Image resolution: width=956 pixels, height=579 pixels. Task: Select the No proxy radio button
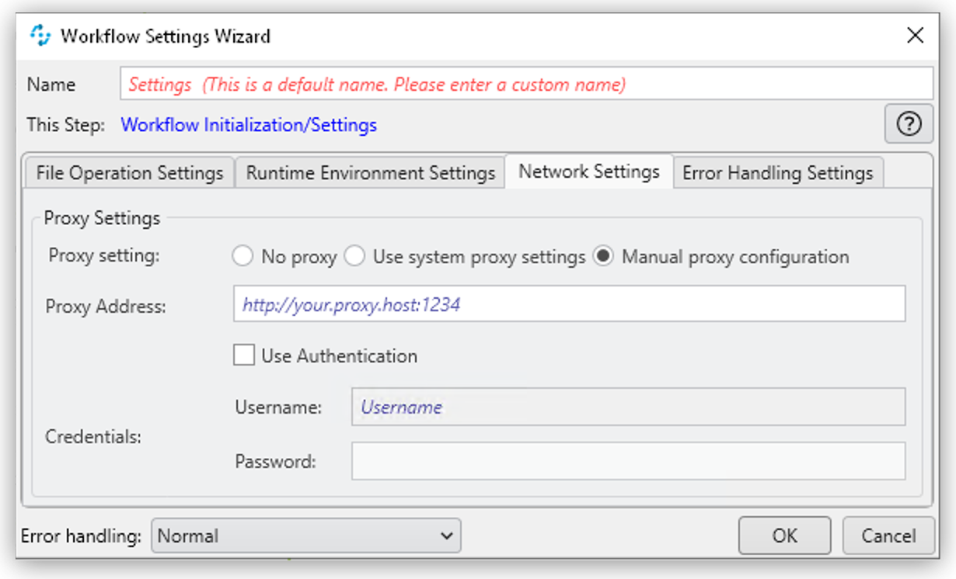tap(242, 256)
